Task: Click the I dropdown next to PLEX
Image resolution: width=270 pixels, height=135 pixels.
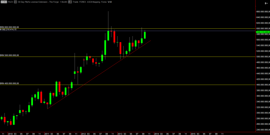Action: [x=15, y=2]
